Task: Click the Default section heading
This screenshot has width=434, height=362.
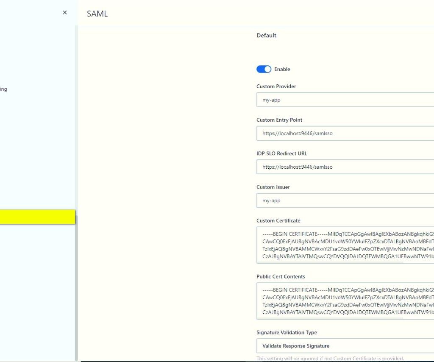Action: [x=266, y=36]
